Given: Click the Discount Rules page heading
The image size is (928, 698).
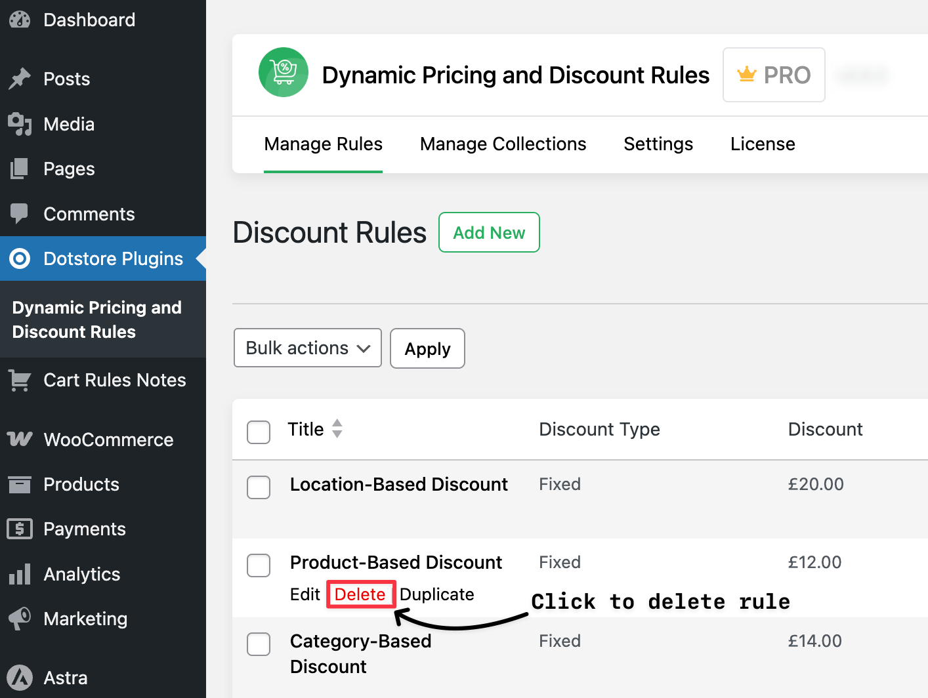Looking at the screenshot, I should click(x=329, y=232).
